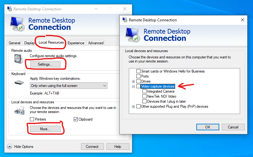The image size is (253, 157).
Task: Expand the Drives tree node
Action: [x=134, y=81]
